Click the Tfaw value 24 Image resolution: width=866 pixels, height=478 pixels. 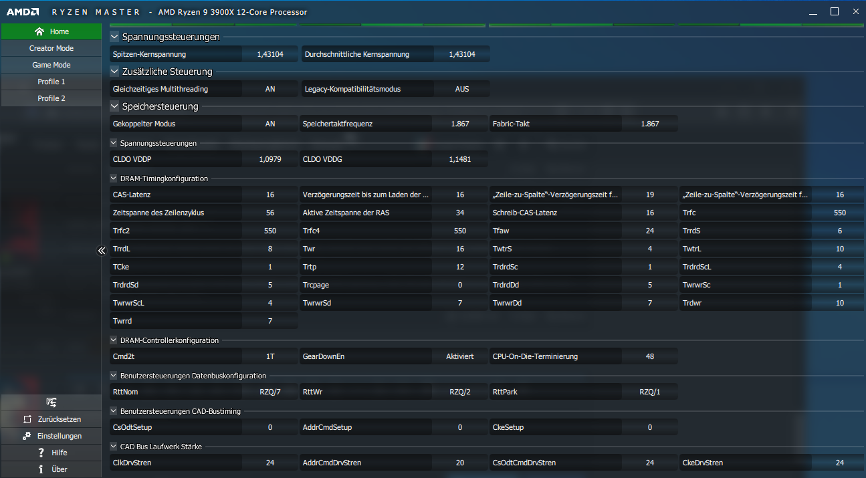[x=650, y=231]
